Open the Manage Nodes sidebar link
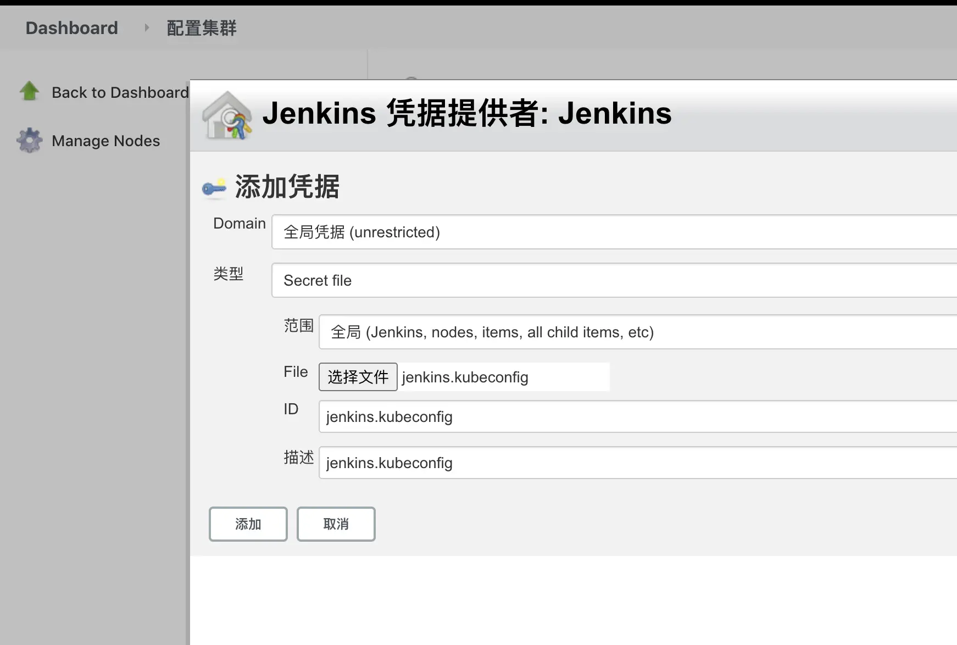The height and width of the screenshot is (645, 957). click(106, 141)
